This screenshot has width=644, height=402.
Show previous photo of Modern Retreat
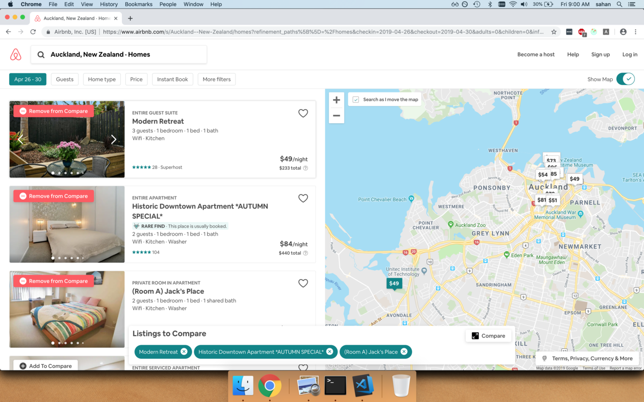(20, 139)
